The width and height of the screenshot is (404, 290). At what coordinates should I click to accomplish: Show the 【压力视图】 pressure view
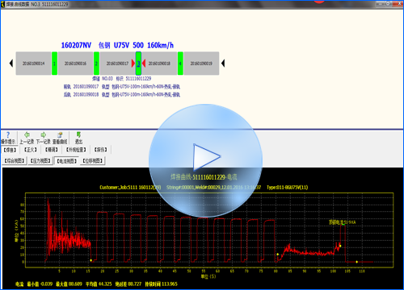[x=40, y=161]
